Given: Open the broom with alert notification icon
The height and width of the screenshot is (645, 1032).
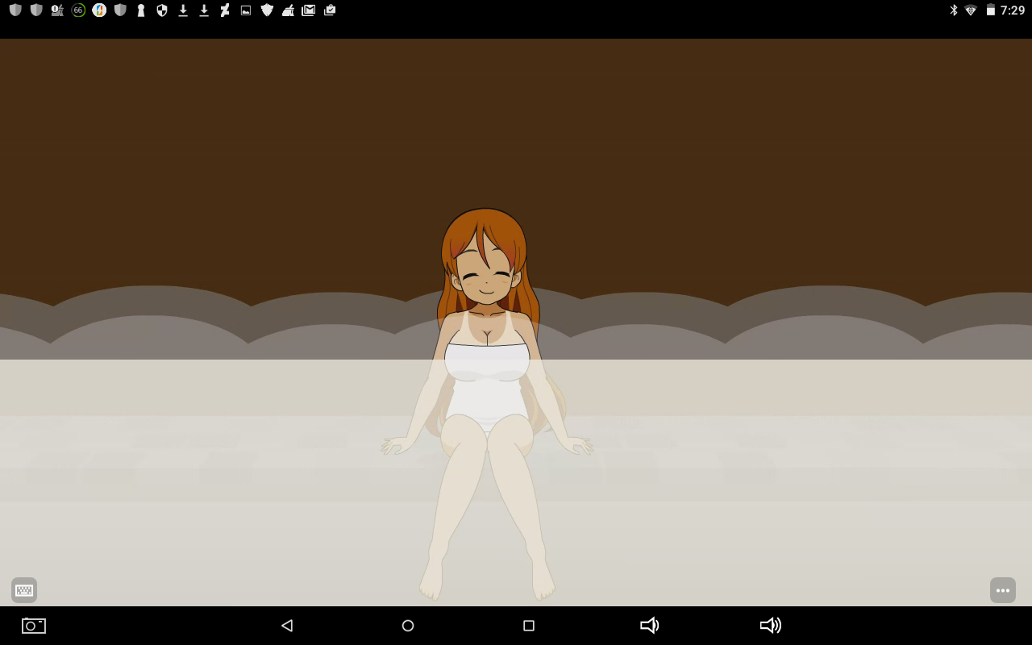Looking at the screenshot, I should pyautogui.click(x=57, y=10).
